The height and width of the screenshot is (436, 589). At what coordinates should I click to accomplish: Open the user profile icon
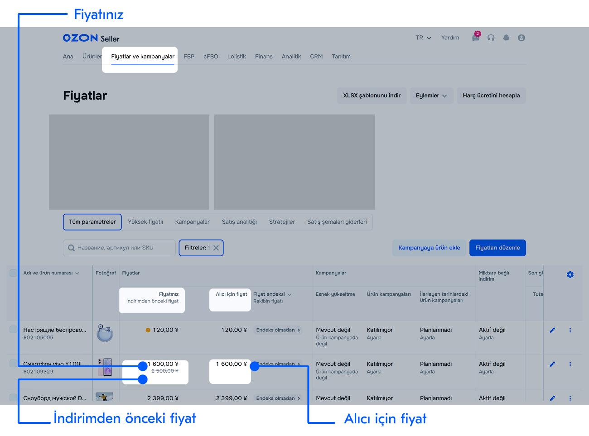pyautogui.click(x=521, y=38)
